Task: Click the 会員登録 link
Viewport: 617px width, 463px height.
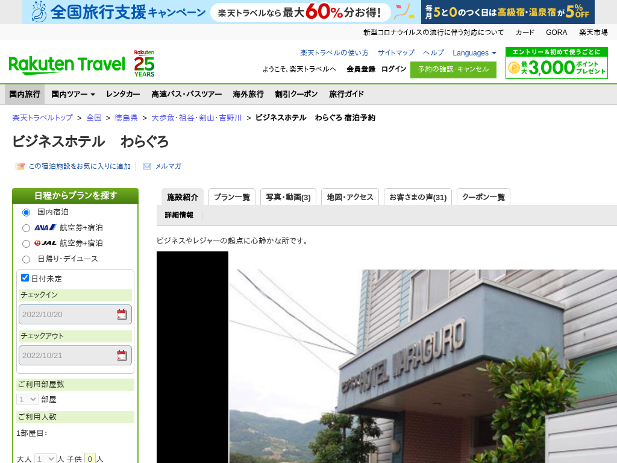Action: (361, 69)
